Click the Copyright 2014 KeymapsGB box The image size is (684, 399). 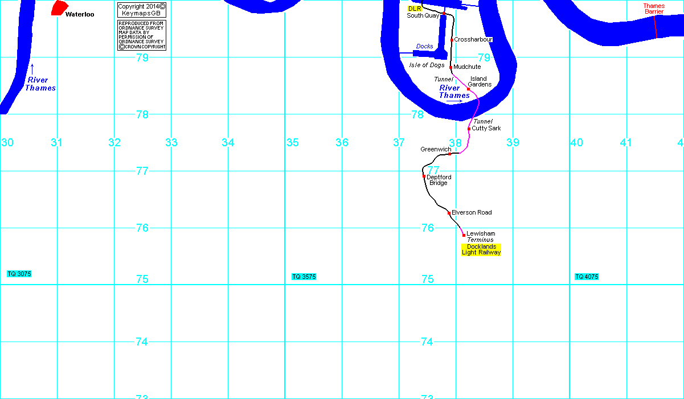[x=141, y=10]
